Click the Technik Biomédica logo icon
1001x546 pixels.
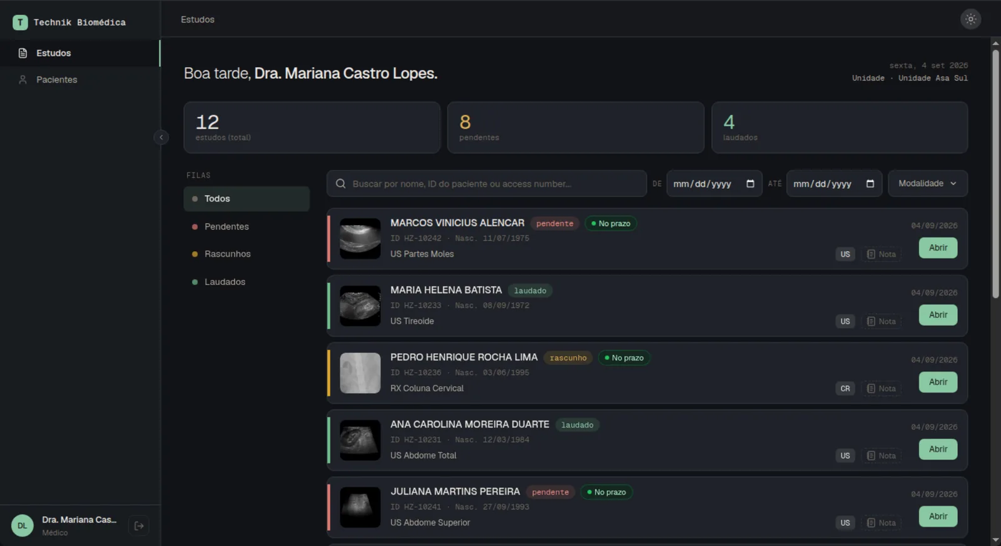coord(20,22)
